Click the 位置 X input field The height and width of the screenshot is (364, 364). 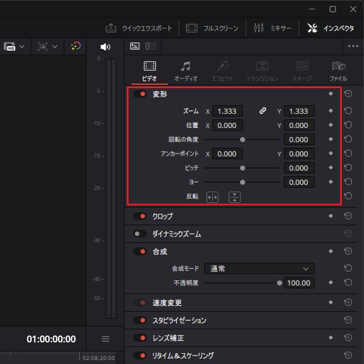click(227, 126)
